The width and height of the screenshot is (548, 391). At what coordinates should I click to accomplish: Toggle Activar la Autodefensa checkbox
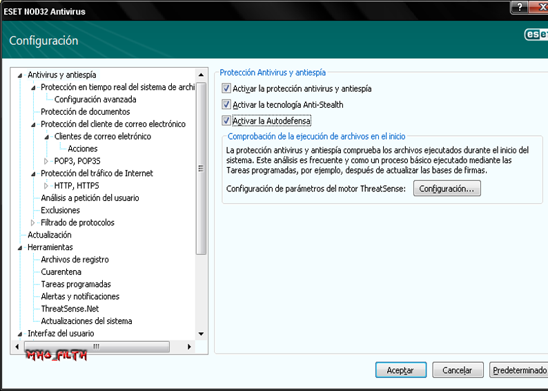226,121
